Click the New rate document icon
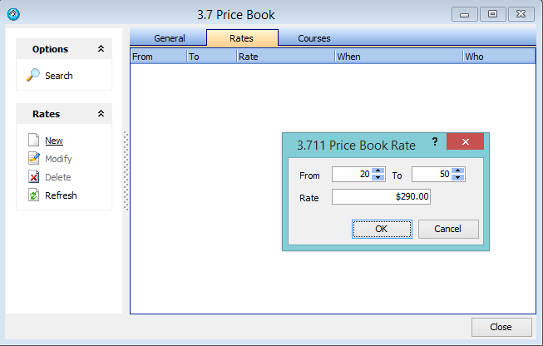Image resolution: width=543 pixels, height=346 pixels. click(33, 141)
